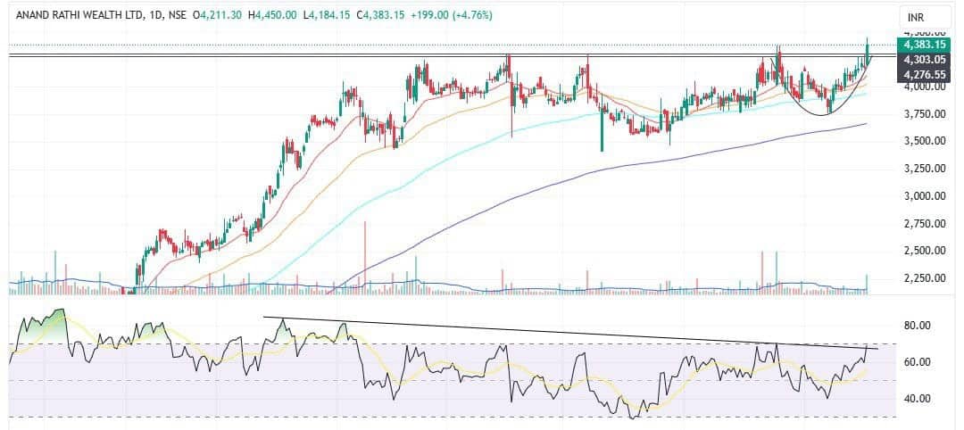Click the +199.00 (+4.76%) change value

[x=452, y=16]
